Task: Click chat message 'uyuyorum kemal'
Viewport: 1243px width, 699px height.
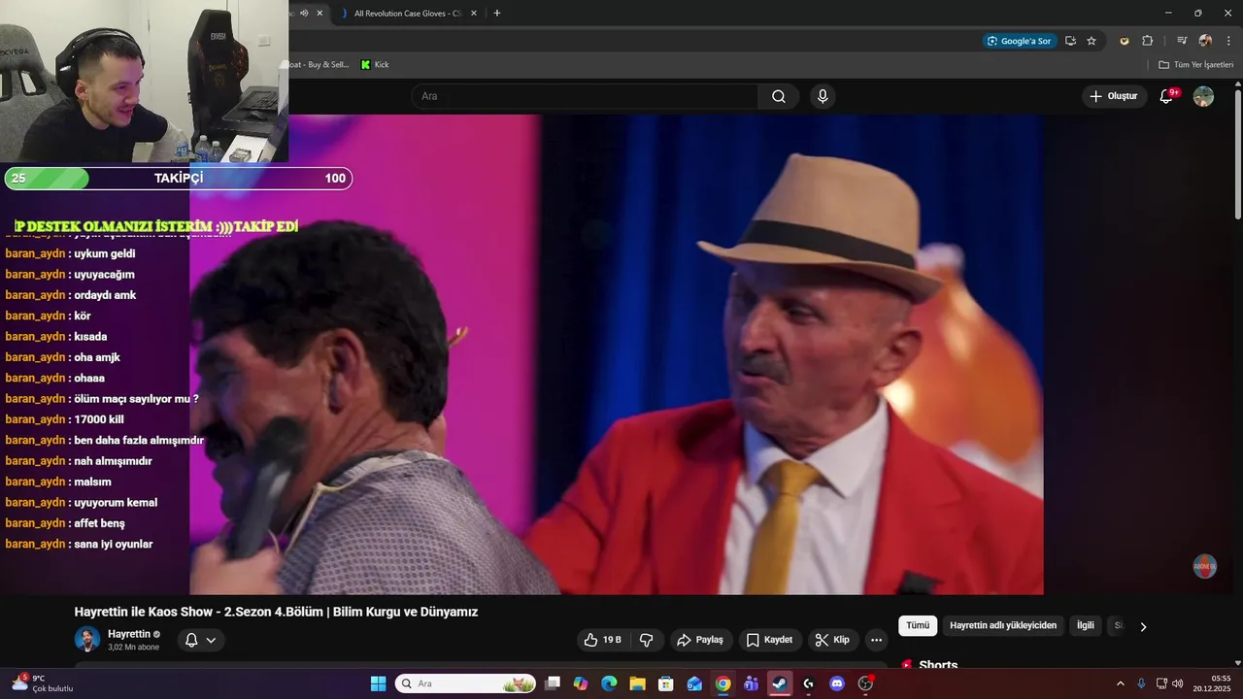Action: coord(116,503)
